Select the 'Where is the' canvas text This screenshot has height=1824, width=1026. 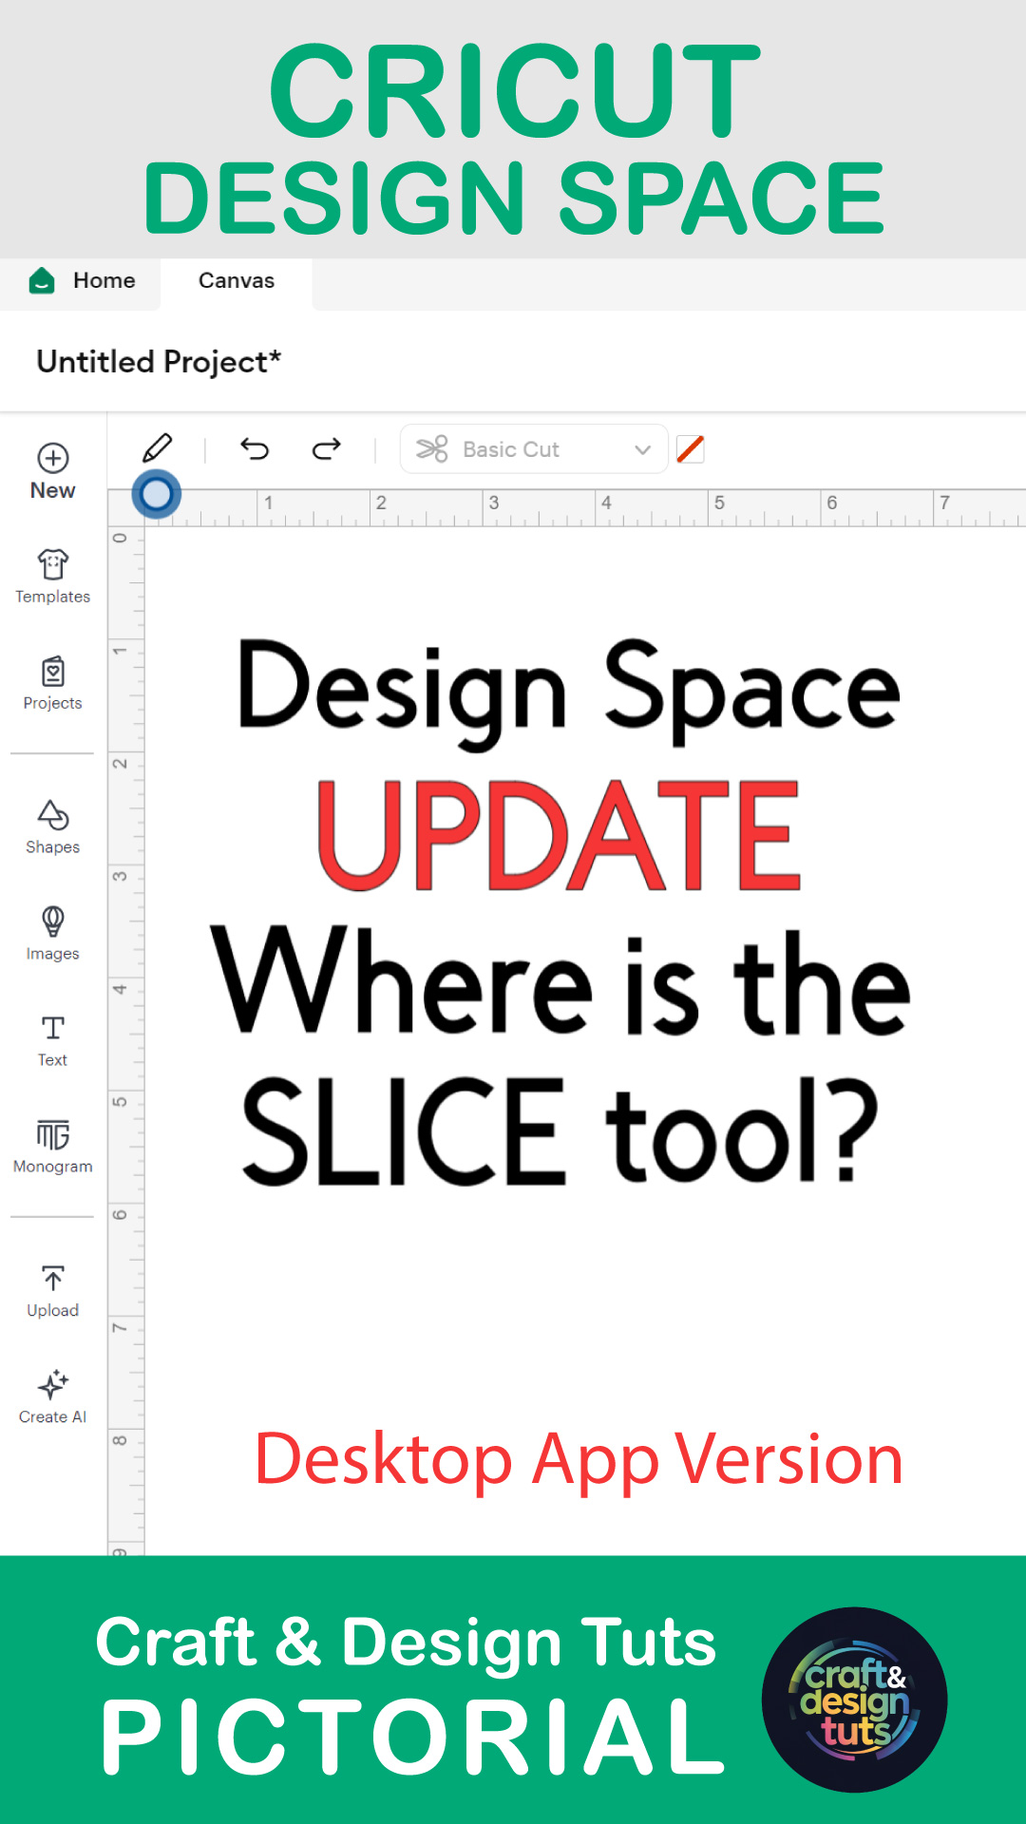(x=560, y=981)
